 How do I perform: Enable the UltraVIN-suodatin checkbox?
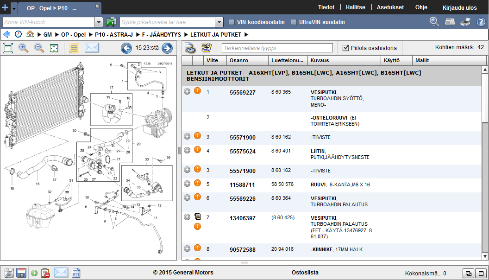pyautogui.click(x=294, y=22)
